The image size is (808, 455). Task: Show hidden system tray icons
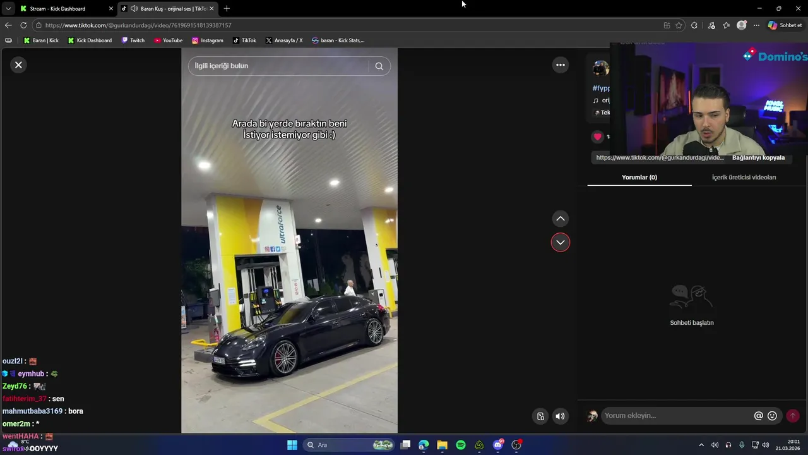coord(701,445)
